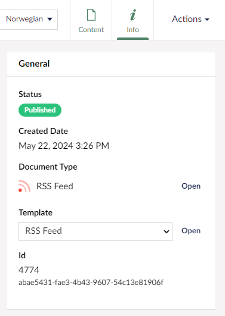Open the Norwegian language dropdown
This screenshot has width=225, height=316.
[28, 20]
